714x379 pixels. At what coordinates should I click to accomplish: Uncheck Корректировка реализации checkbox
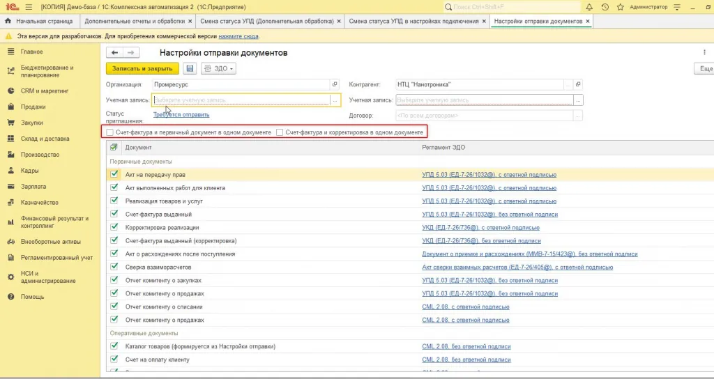(114, 227)
